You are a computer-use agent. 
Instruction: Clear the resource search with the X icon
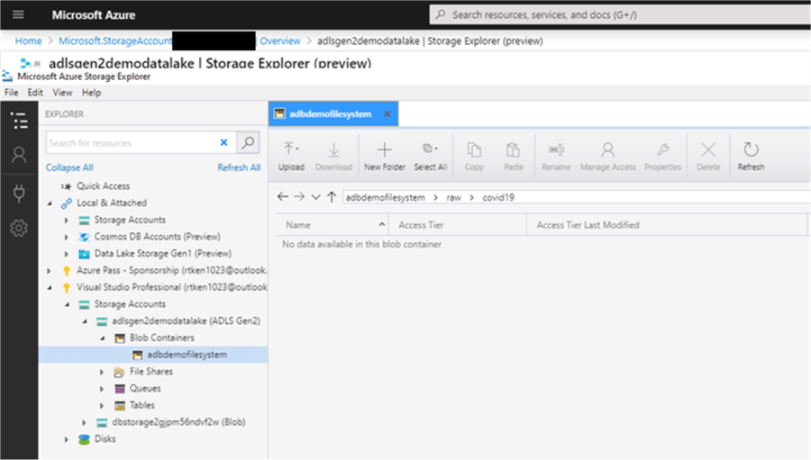coord(224,142)
